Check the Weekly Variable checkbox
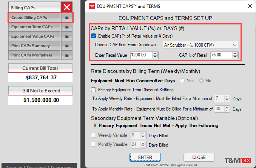 pyautogui.click(x=93, y=135)
